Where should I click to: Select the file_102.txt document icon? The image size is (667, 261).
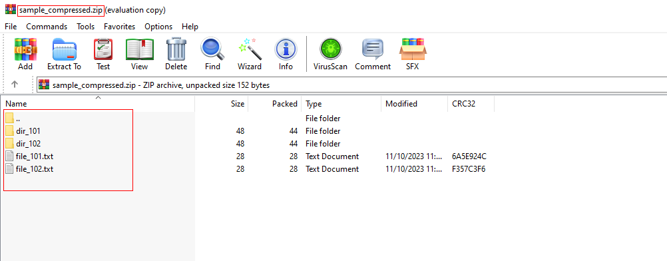(x=10, y=169)
